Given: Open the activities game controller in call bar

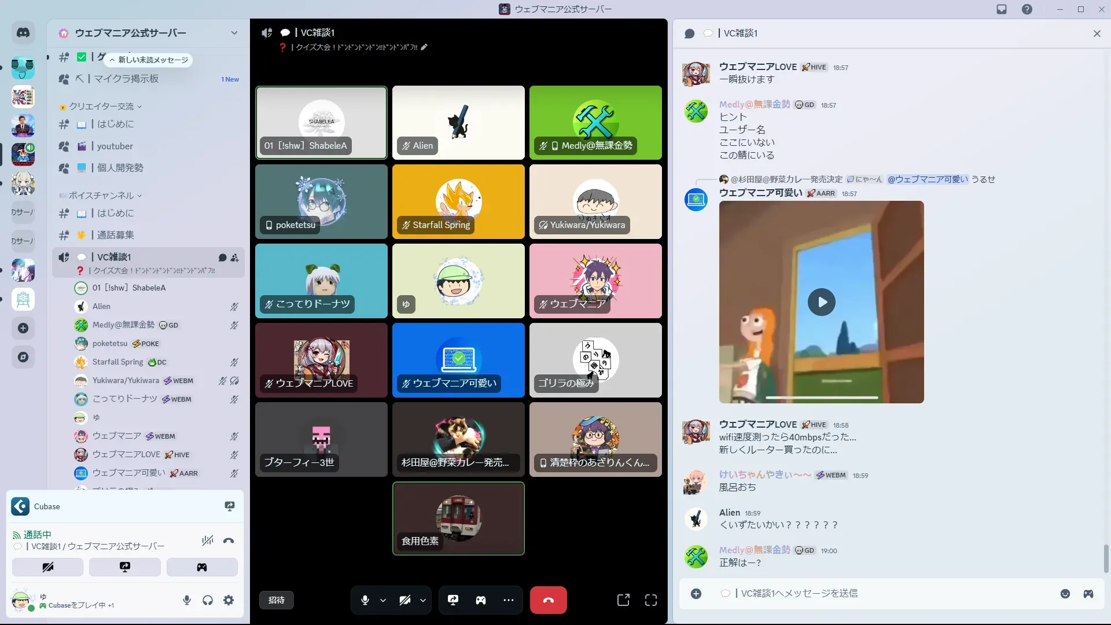Looking at the screenshot, I should pos(480,600).
